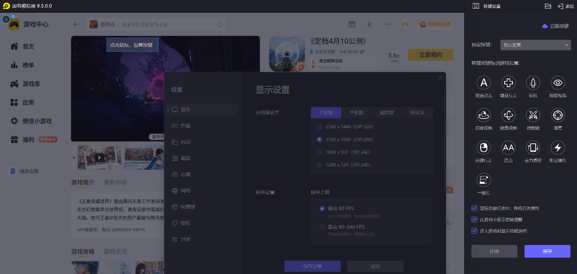Image resolution: width=577 pixels, height=274 pixels.
Task: Choose the 扳机 trigger bullet icon
Action: [x=533, y=83]
